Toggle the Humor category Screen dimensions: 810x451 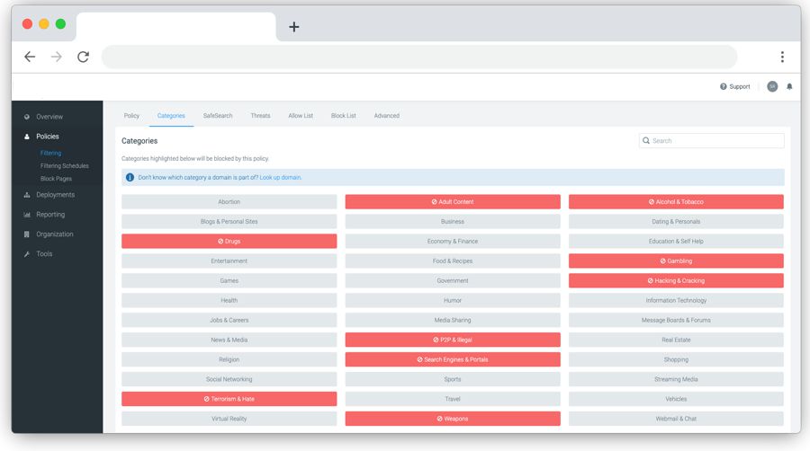point(453,300)
